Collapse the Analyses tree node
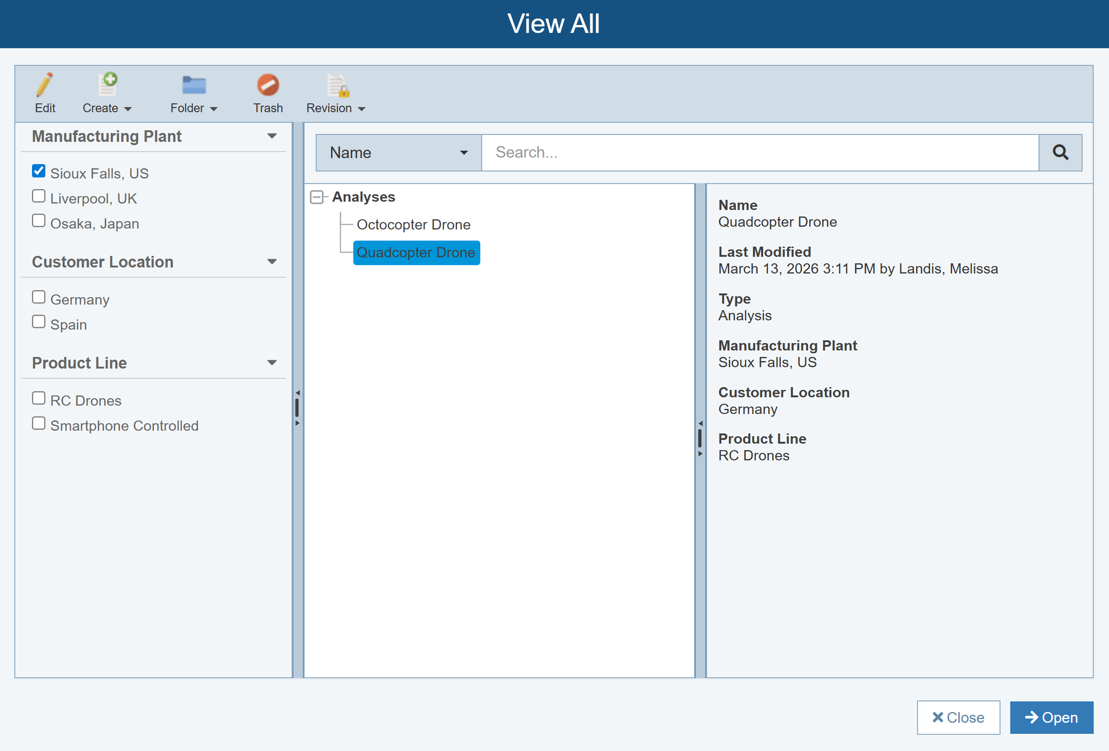 point(316,197)
